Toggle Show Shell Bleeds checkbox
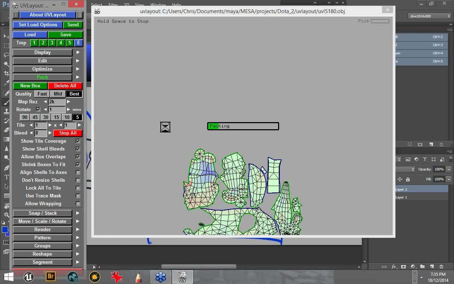Screen dimensions: 454x284 click(78, 149)
